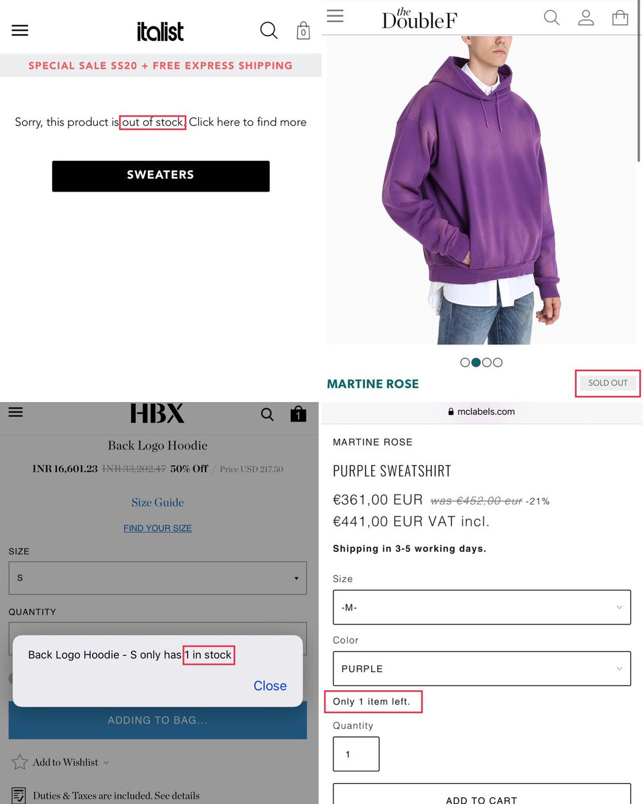643x804 pixels.
Task: Click the mclabels quantity input field
Action: tap(356, 754)
